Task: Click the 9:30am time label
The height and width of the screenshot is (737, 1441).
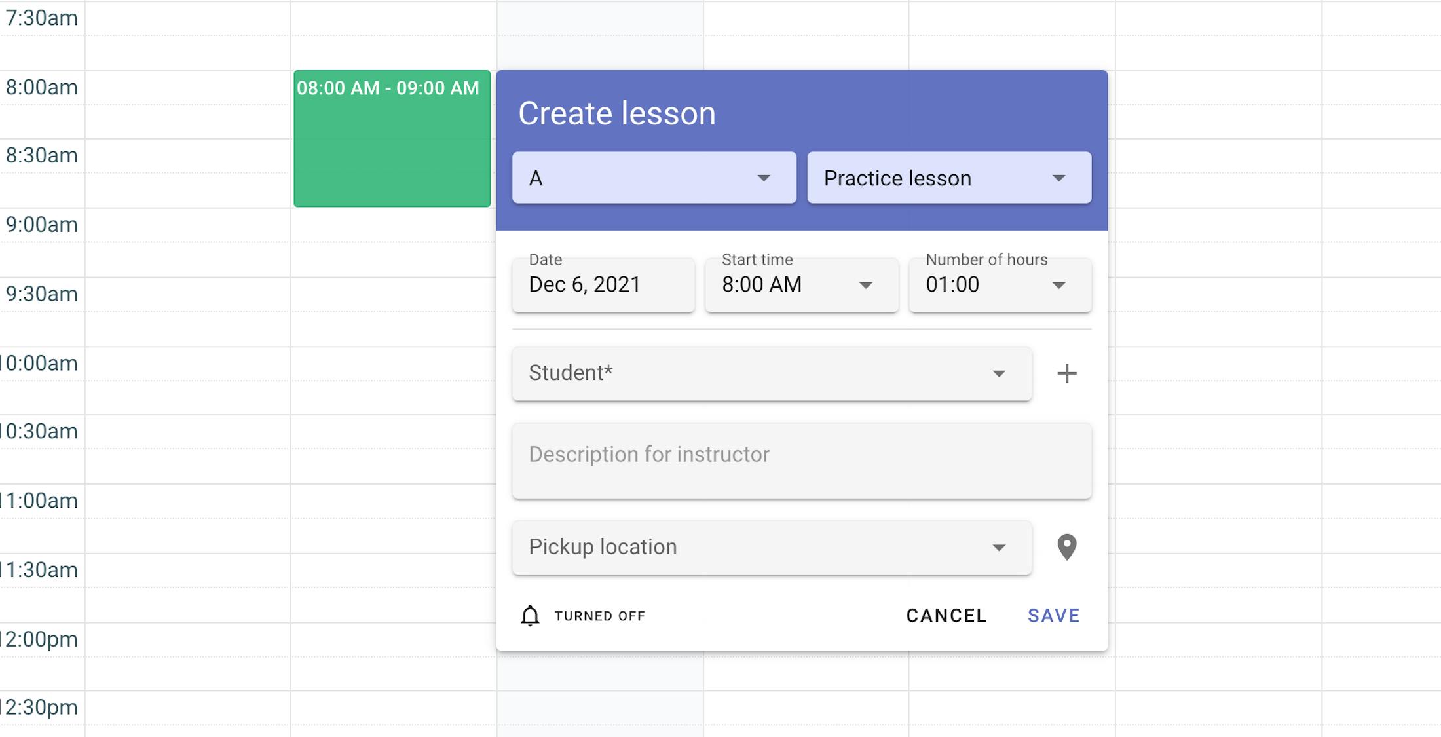Action: click(41, 294)
